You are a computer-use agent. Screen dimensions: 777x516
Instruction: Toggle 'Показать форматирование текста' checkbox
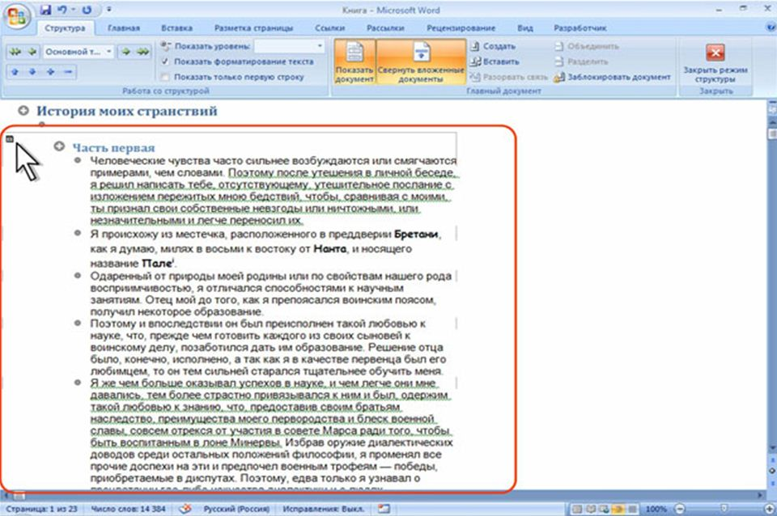[165, 61]
